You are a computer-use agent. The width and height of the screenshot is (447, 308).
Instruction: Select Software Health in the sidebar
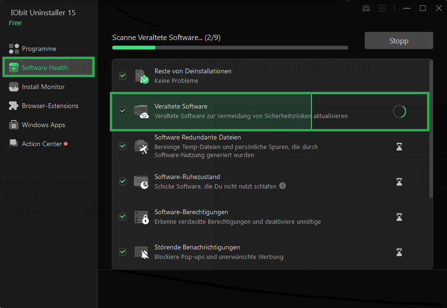point(49,68)
